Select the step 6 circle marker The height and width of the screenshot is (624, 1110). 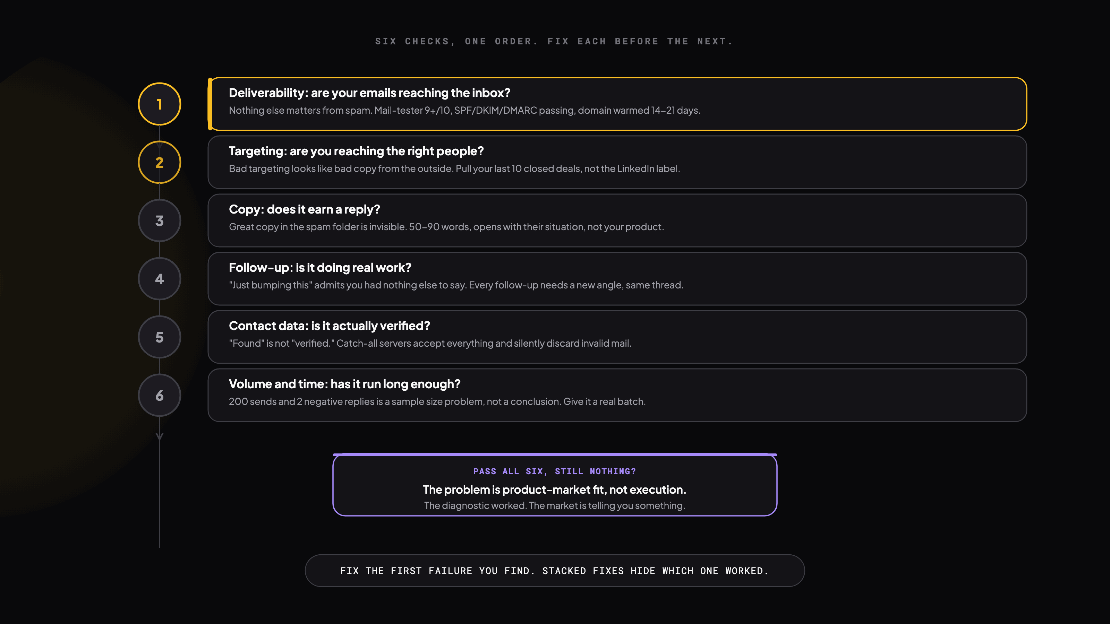[x=160, y=395]
